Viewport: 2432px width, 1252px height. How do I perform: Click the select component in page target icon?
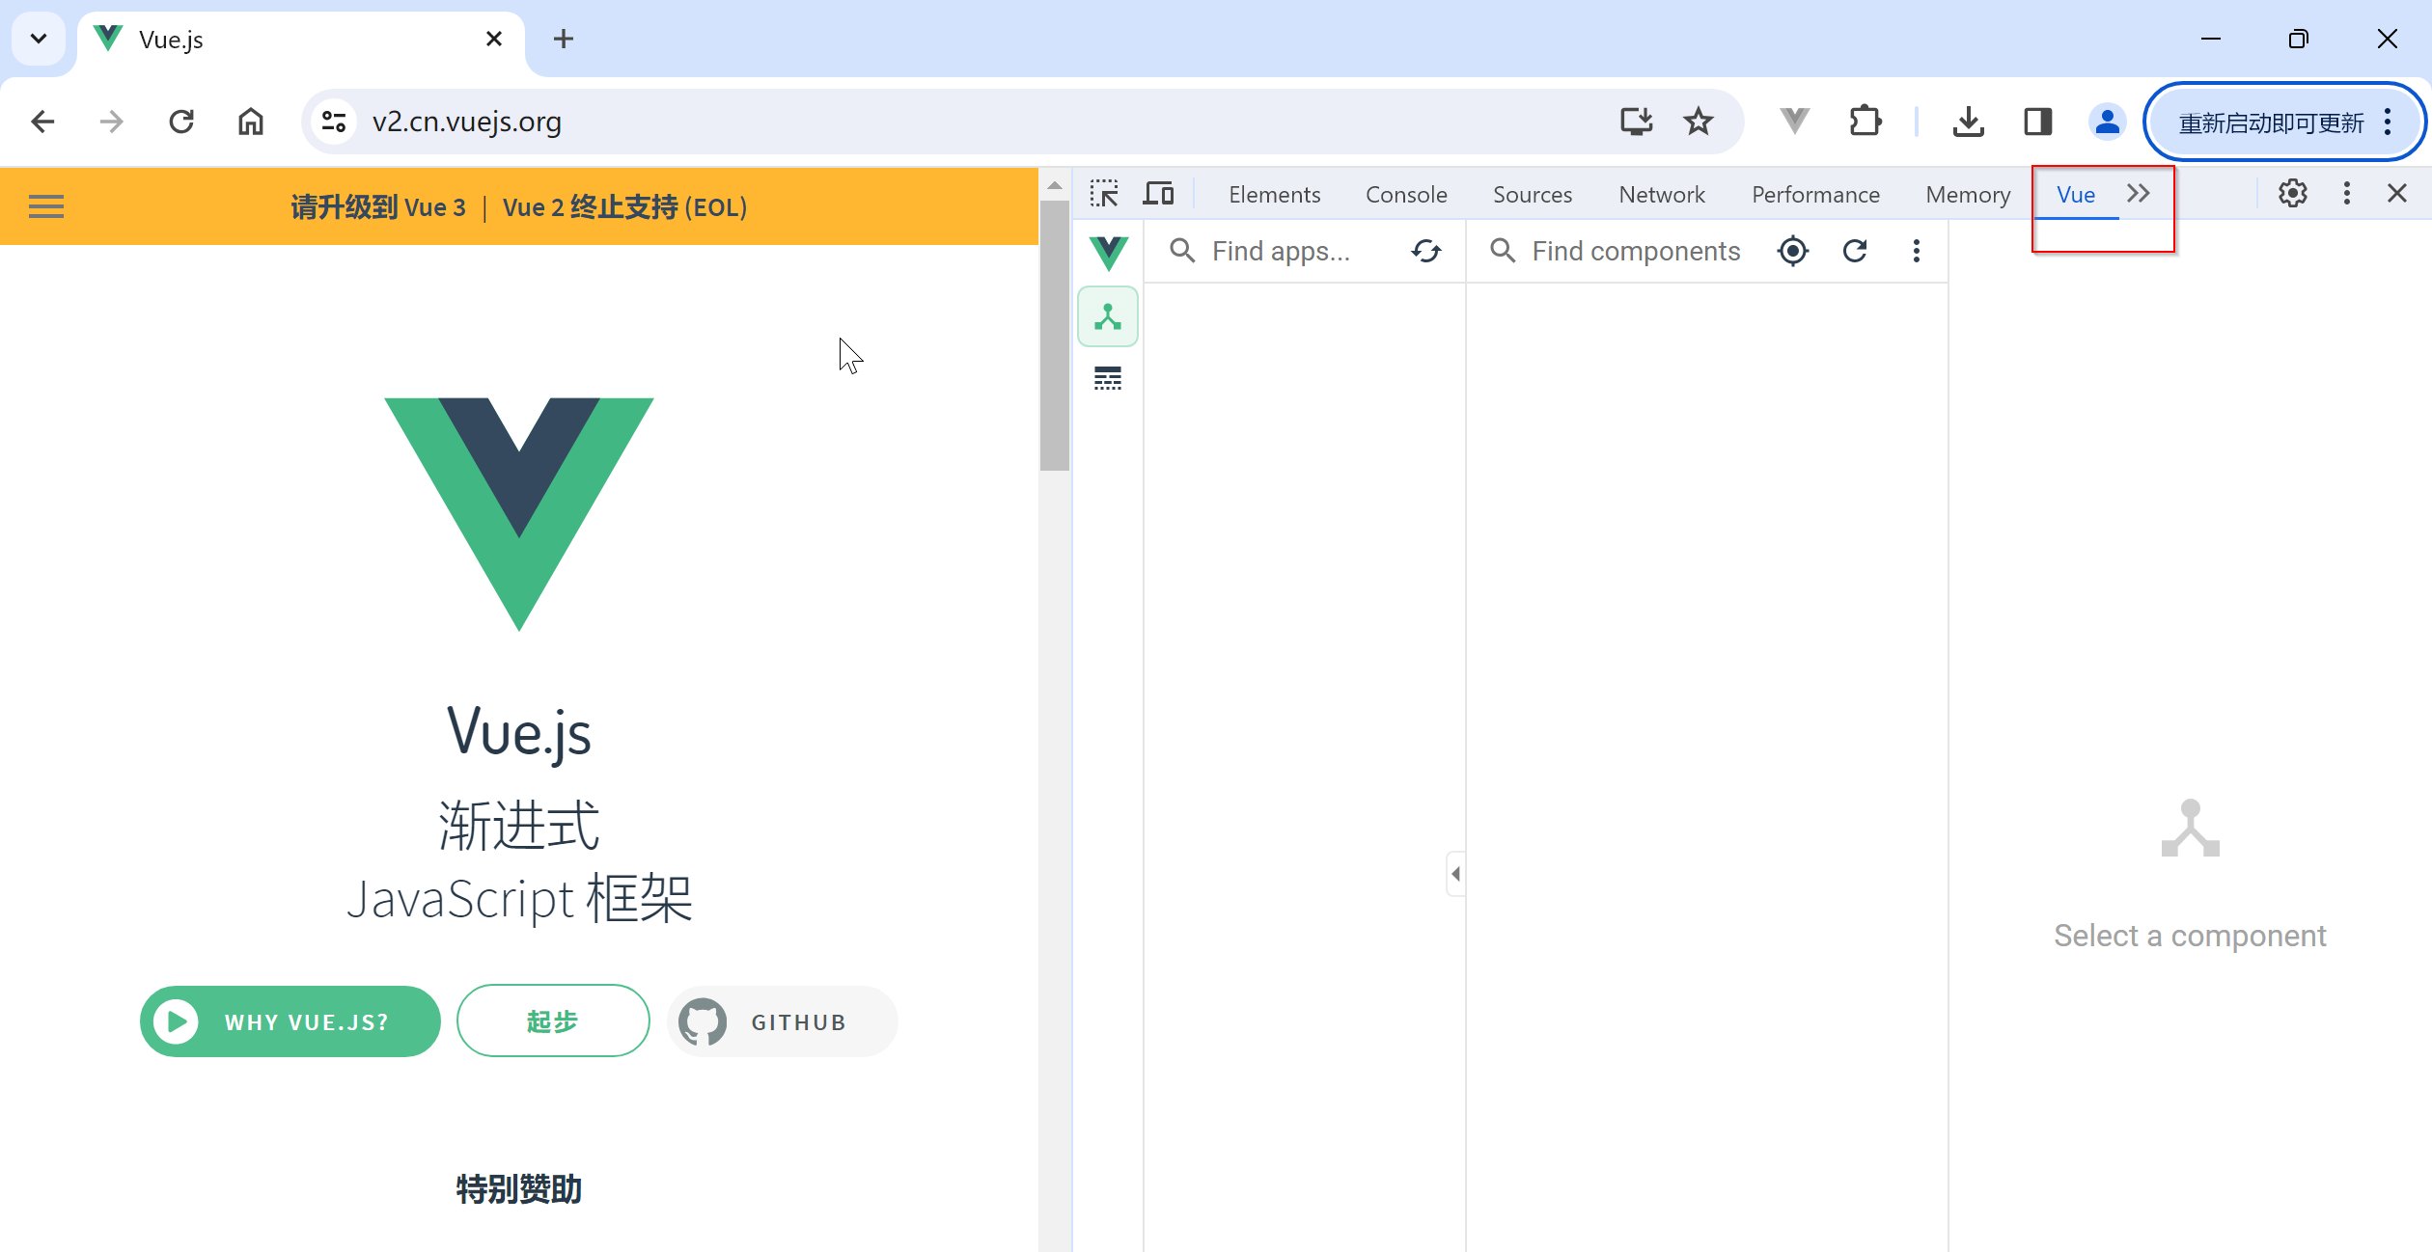1792,251
